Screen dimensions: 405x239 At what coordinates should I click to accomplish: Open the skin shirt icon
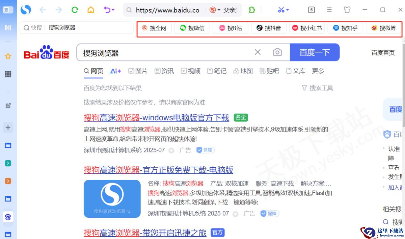347,10
